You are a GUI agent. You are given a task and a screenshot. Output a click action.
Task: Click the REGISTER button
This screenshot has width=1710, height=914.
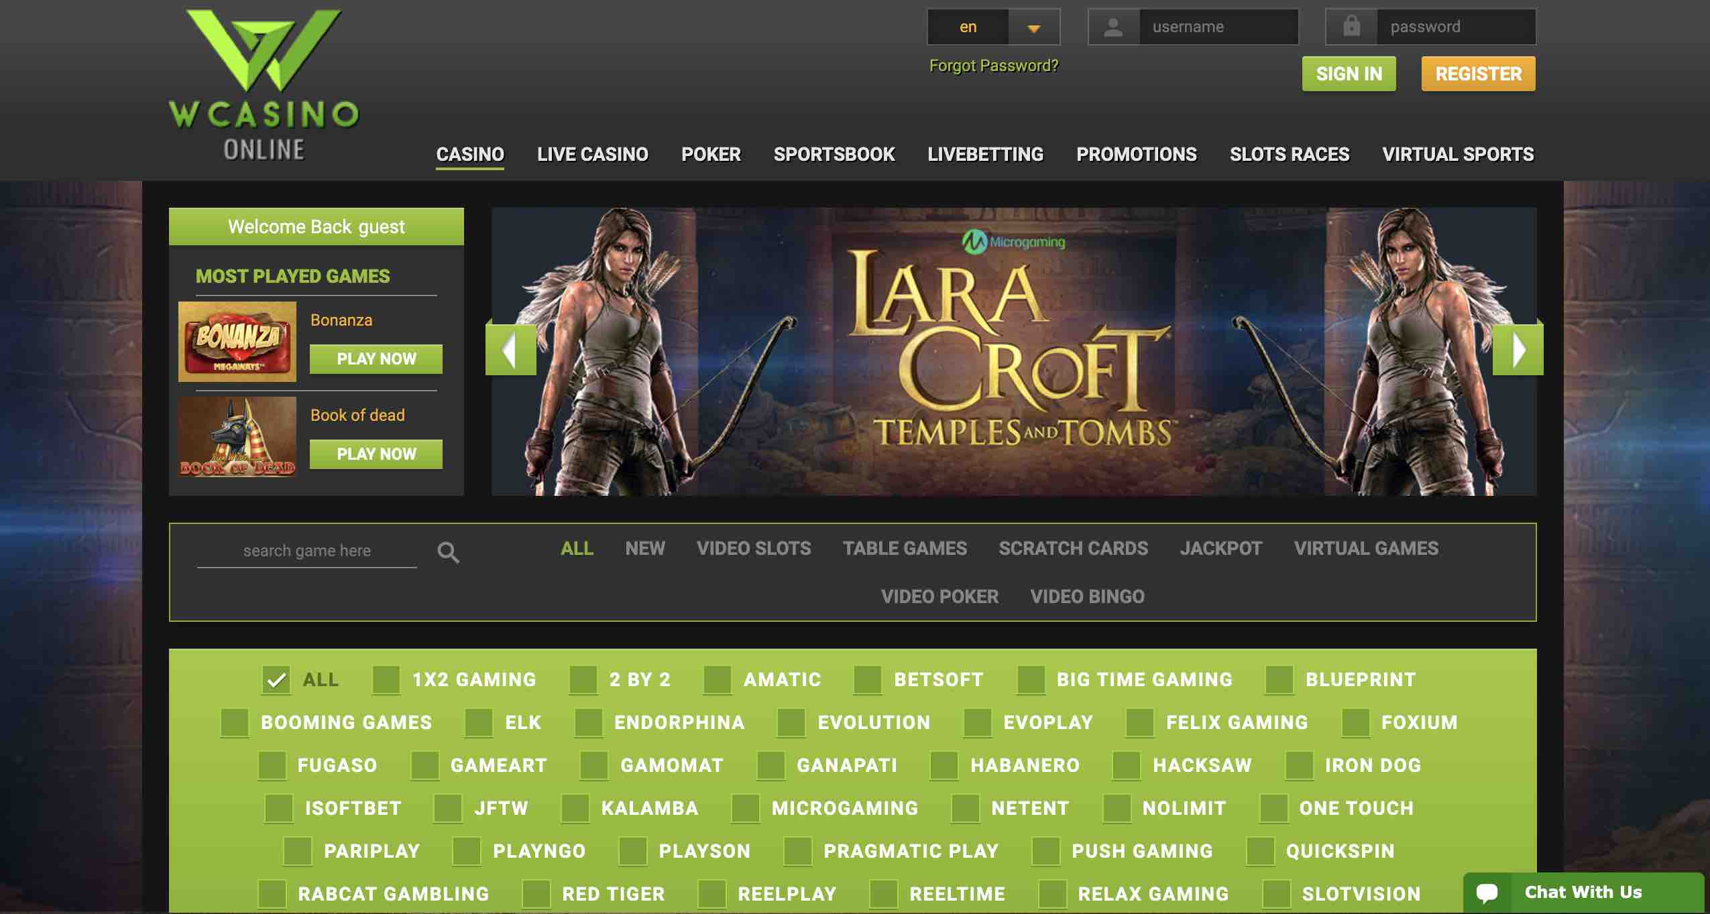click(x=1478, y=74)
